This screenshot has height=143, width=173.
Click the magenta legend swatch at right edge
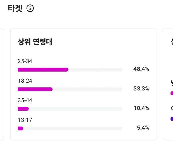point(172,93)
